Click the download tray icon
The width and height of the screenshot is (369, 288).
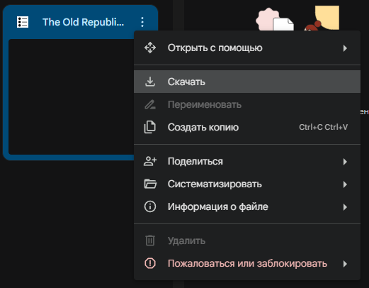(150, 82)
